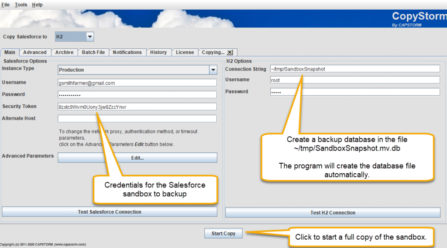Click the H2 Connection String field
This screenshot has width=447, height=248.
pyautogui.click(x=355, y=69)
